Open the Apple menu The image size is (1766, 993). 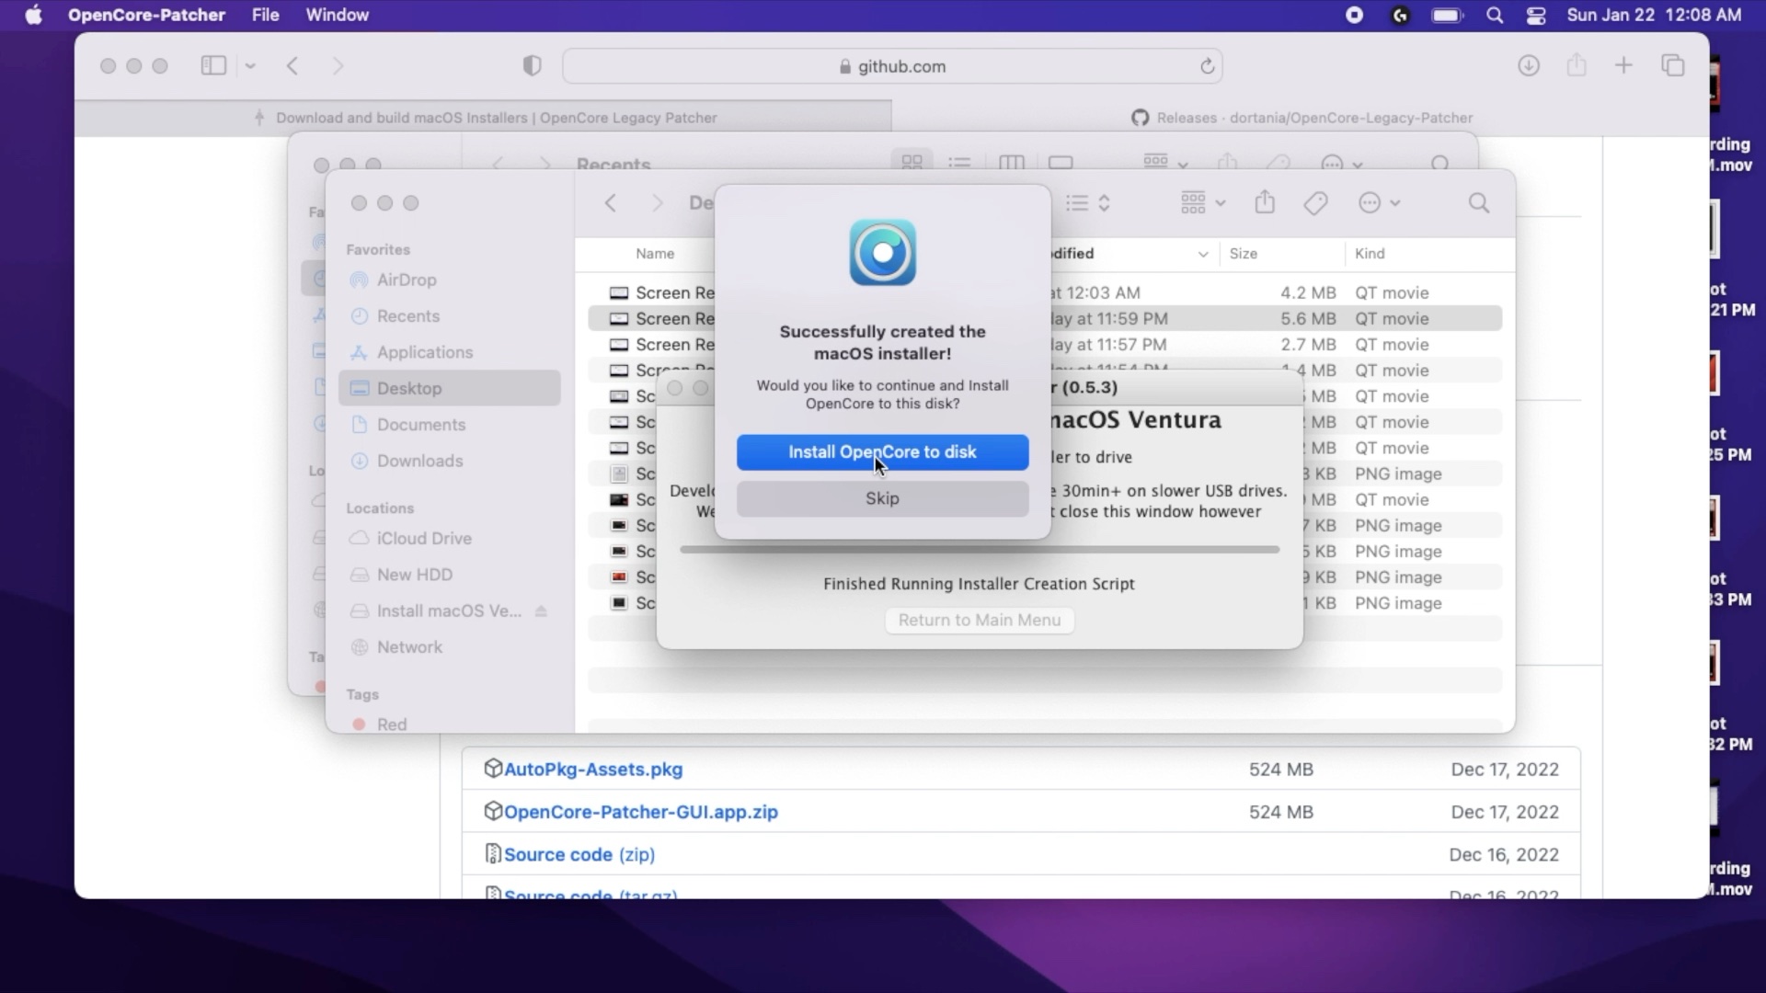34,15
